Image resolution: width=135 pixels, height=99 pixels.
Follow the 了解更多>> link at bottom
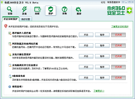[99, 91]
